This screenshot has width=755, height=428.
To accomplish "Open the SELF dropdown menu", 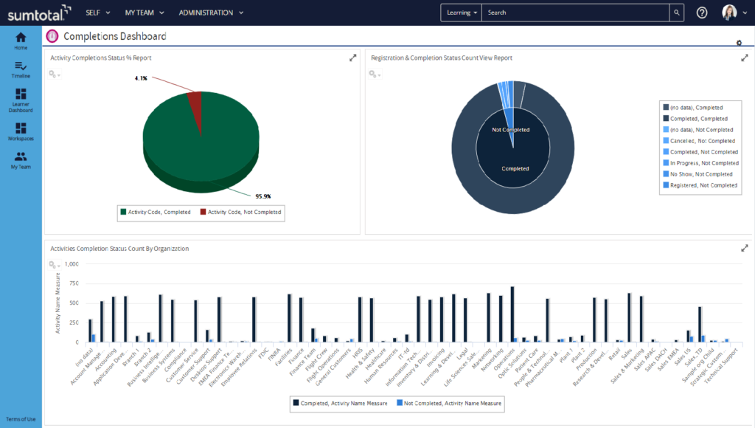I will coord(98,13).
